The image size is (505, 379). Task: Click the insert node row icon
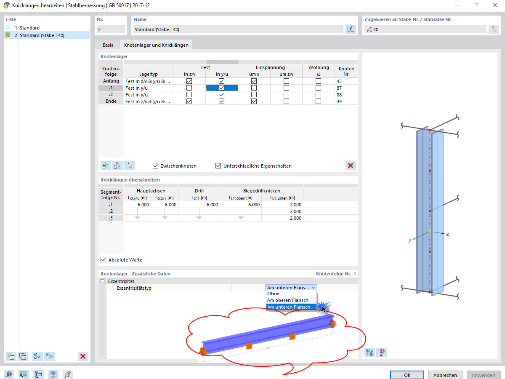[x=106, y=165]
